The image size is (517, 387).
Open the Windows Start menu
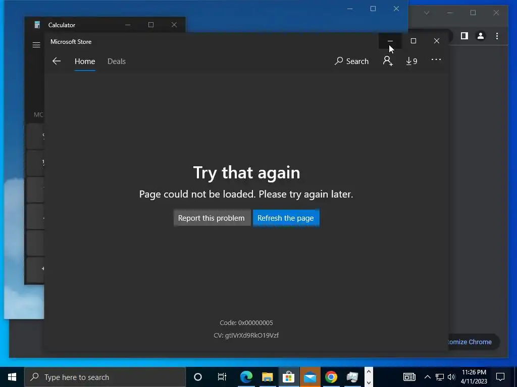pos(12,377)
